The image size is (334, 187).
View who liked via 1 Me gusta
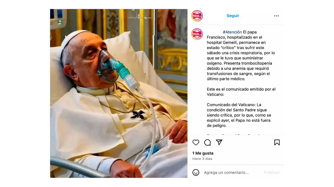[203, 153]
